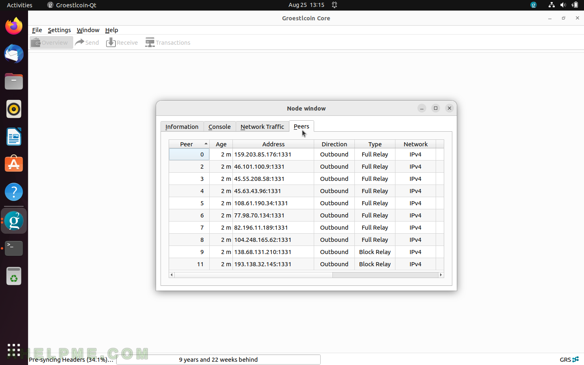Screen dimensions: 584x365
Task: Select peer address 77.98.70.134:1331
Action: coord(273,215)
